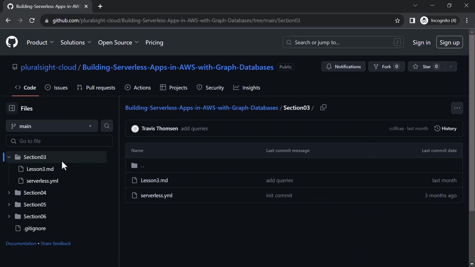Open the pluralsight-cloud owner link
Viewport: 475px width, 267px height.
[x=48, y=67]
